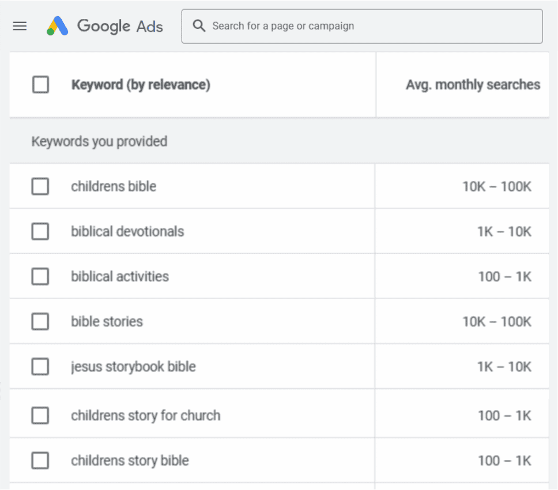Click the 'childrens bible' keyword text
The width and height of the screenshot is (558, 490).
[114, 186]
